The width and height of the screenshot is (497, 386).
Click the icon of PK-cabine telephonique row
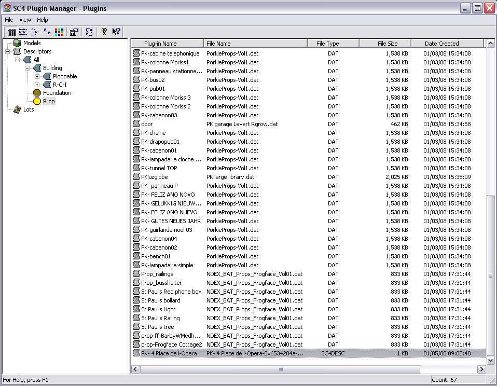[136, 53]
